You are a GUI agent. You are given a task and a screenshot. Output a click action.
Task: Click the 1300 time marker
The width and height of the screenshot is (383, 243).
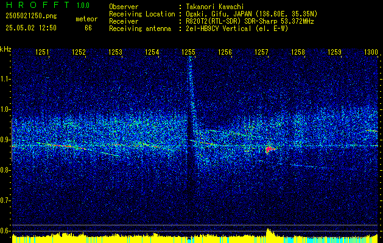click(x=371, y=52)
